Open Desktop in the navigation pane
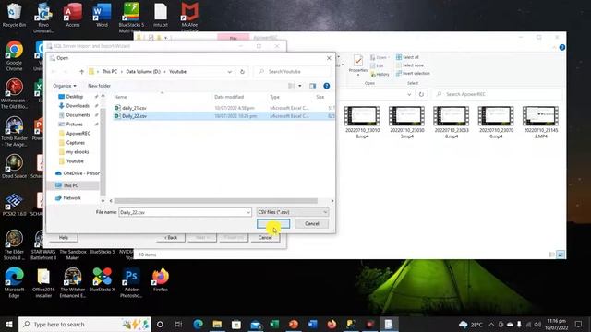 click(x=74, y=96)
